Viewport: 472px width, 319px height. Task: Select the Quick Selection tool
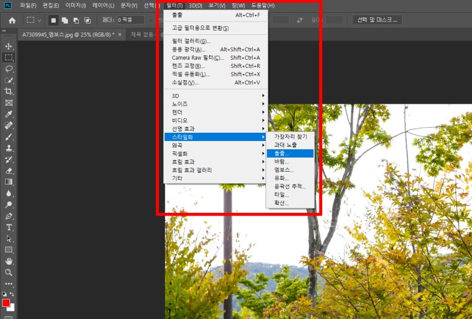[x=8, y=80]
